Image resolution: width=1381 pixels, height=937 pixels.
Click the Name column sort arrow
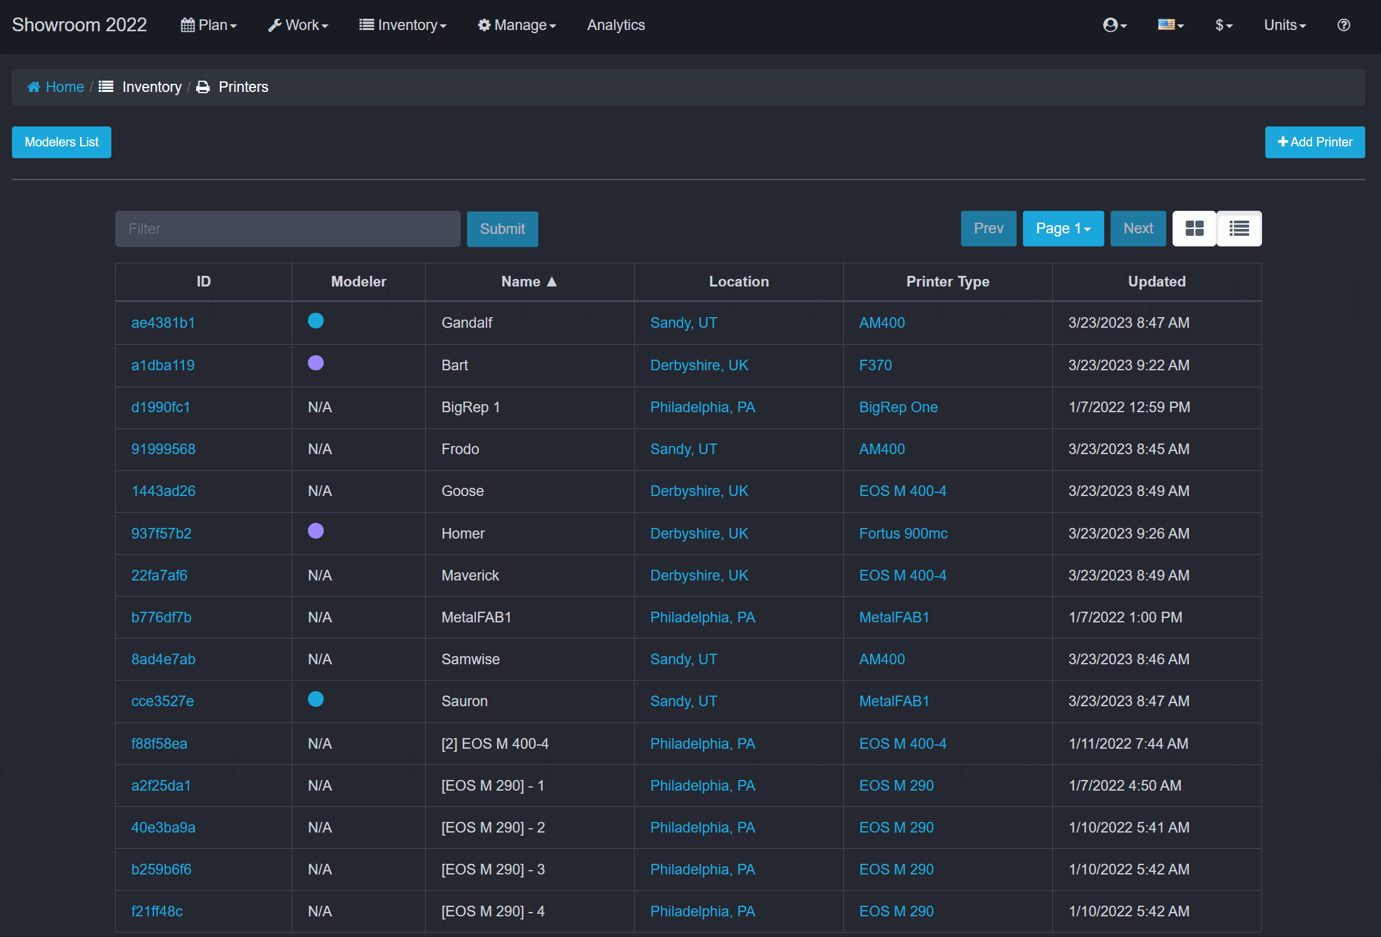[x=552, y=282]
